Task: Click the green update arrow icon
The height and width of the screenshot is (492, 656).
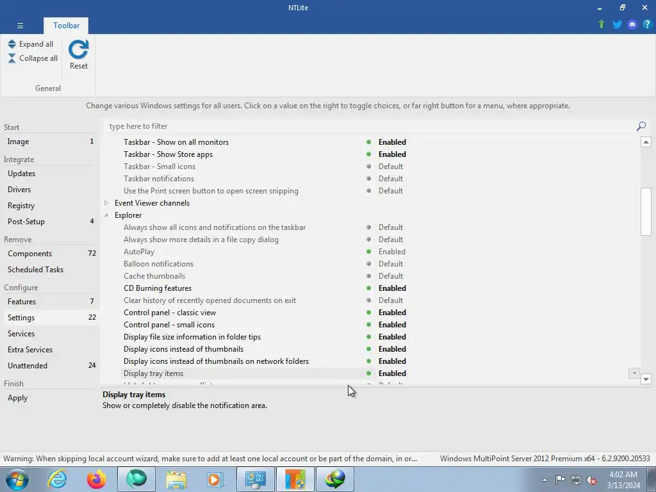Action: [602, 24]
